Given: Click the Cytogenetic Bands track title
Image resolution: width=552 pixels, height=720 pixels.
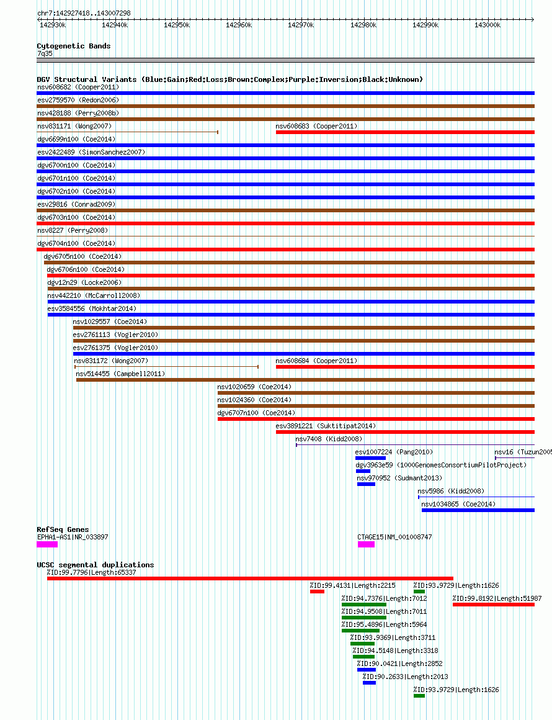Looking at the screenshot, I should 73,46.
